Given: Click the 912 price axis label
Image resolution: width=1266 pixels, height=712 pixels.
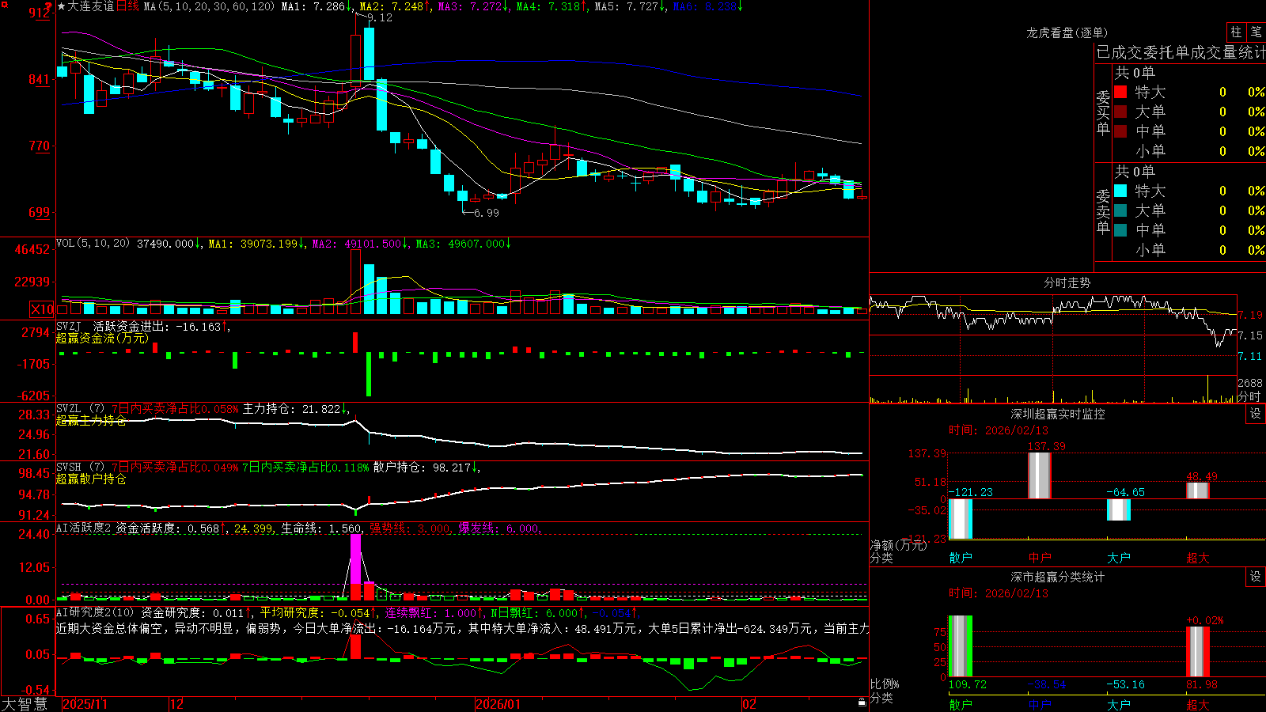Looking at the screenshot, I should (39, 13).
